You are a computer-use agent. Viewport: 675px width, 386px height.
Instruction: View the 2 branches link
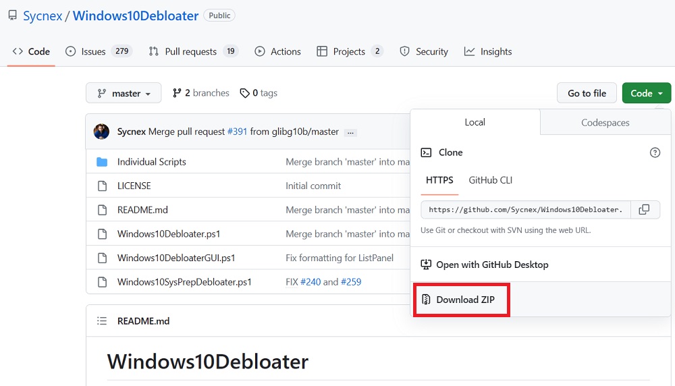(x=201, y=93)
